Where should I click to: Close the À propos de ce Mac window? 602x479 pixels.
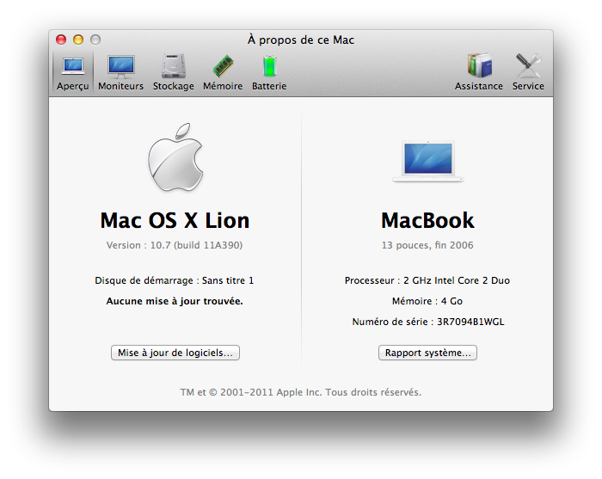point(61,40)
